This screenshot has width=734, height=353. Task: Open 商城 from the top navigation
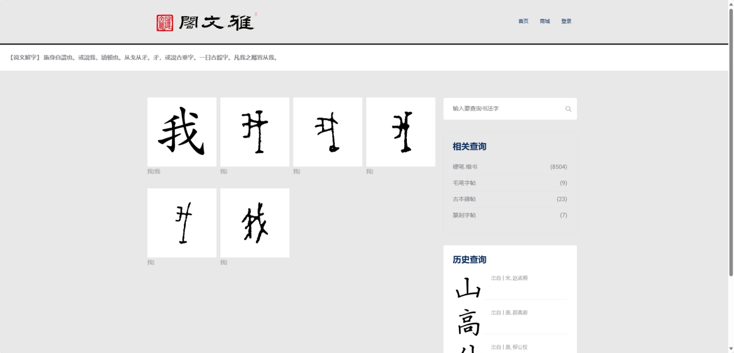pyautogui.click(x=545, y=21)
